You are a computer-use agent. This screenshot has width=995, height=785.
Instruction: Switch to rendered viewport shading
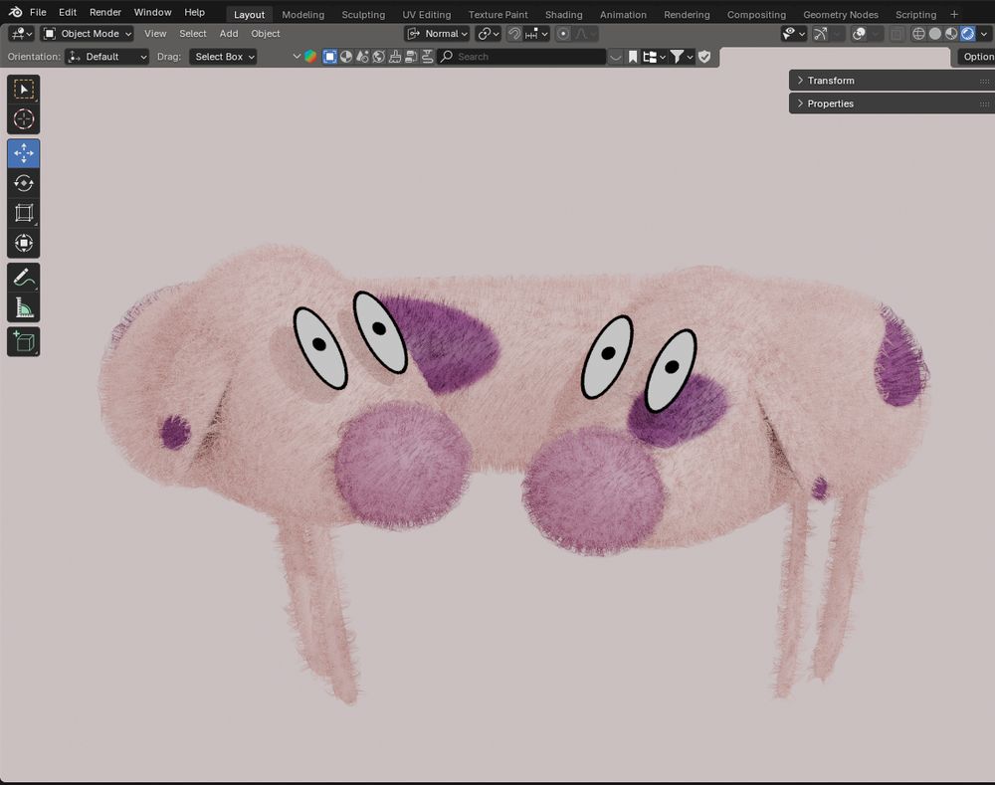click(x=968, y=34)
